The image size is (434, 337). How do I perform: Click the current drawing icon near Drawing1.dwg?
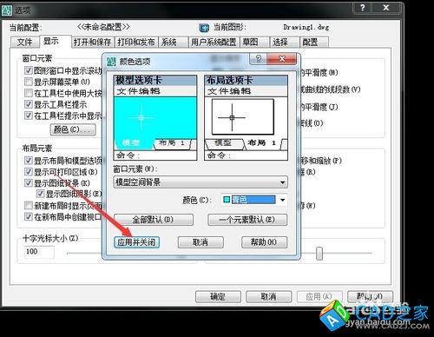tap(204, 28)
